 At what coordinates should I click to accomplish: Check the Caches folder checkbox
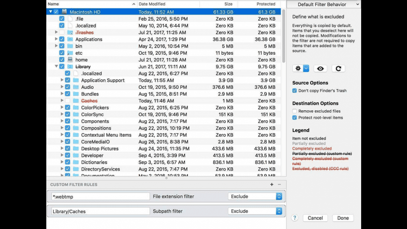tap(67, 100)
